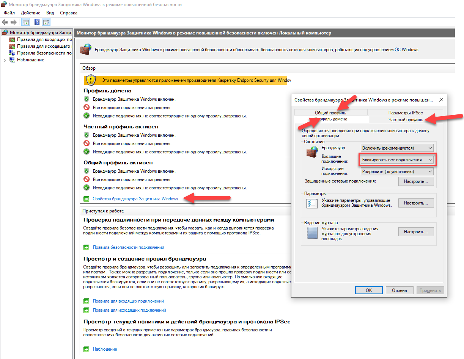Screen dimensions: 464x359
Task: Open the Правила для исходящих подключений link
Action: (x=129, y=310)
